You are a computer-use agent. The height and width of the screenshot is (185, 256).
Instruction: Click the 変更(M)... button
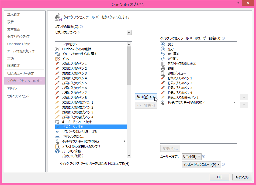pos(170,148)
